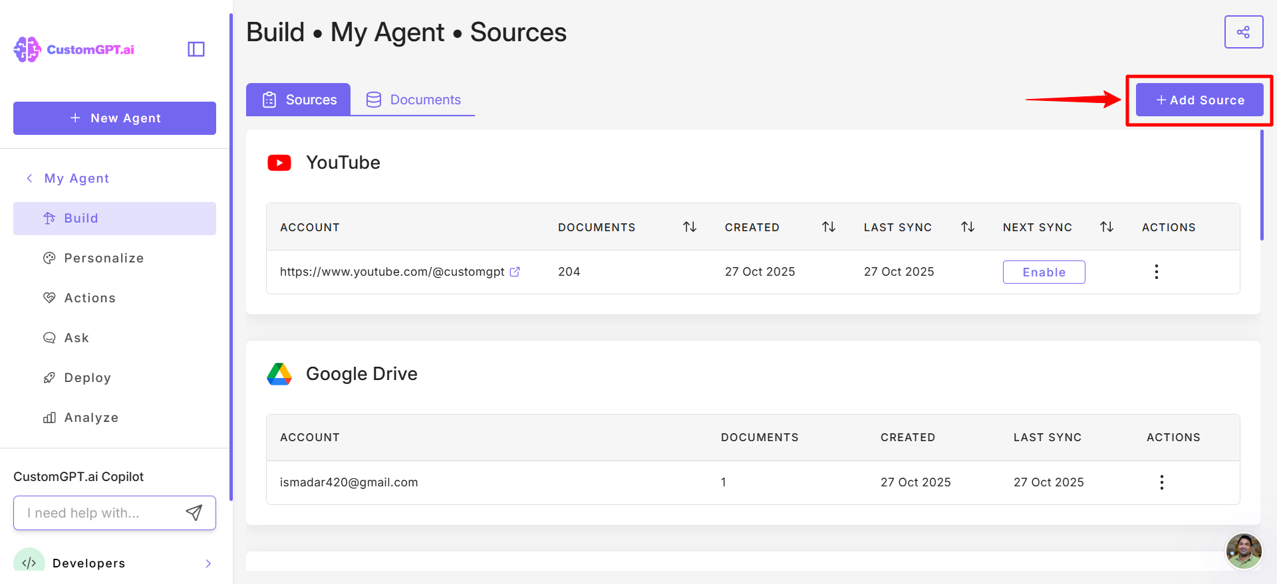Sort YouTube table by Next Sync arrows

click(x=1107, y=227)
